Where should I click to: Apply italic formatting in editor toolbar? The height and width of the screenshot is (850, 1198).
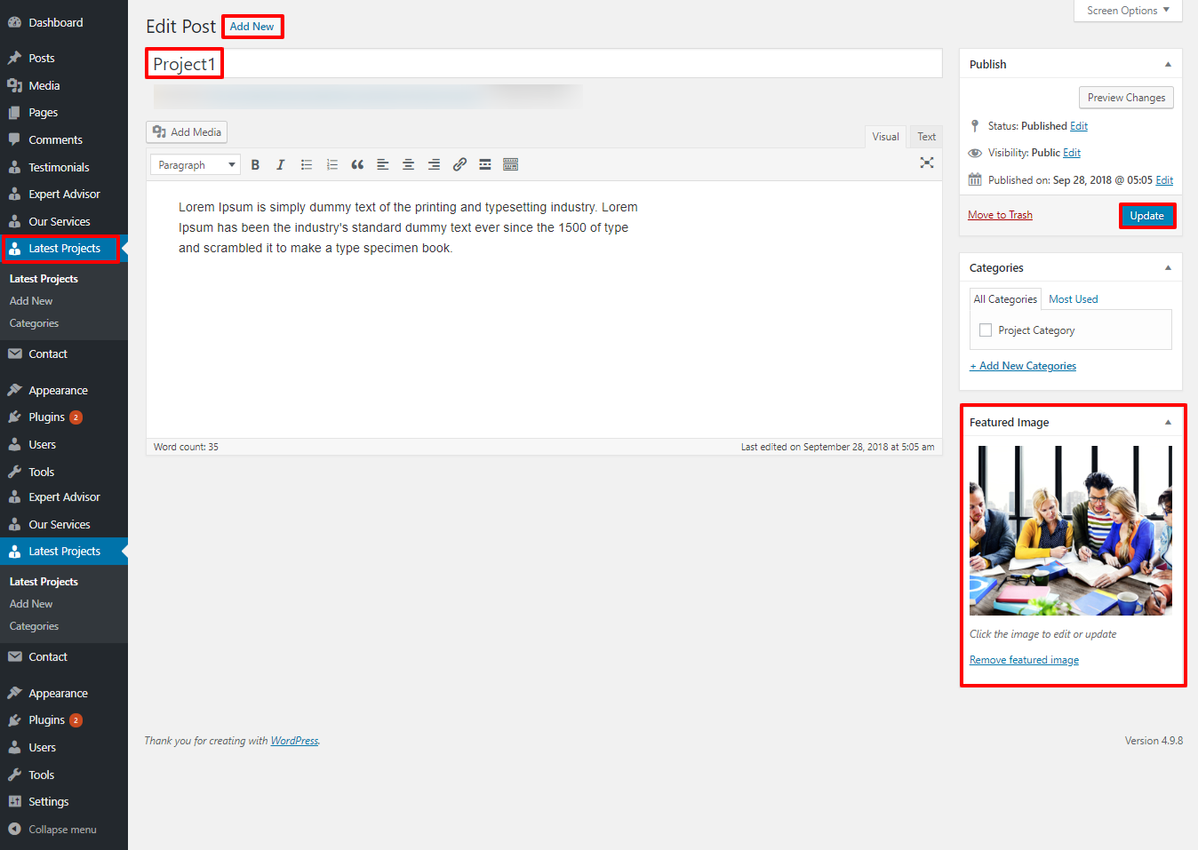pos(281,165)
